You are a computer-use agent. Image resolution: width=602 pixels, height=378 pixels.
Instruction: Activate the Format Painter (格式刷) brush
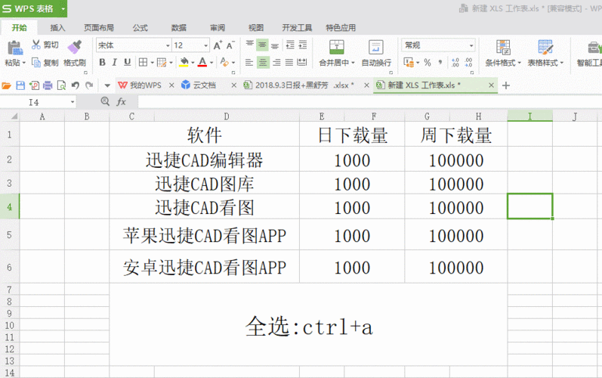[75, 47]
